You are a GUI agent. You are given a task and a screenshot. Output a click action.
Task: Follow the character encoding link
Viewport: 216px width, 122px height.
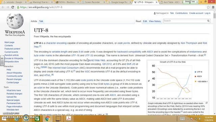click(x=56, y=43)
